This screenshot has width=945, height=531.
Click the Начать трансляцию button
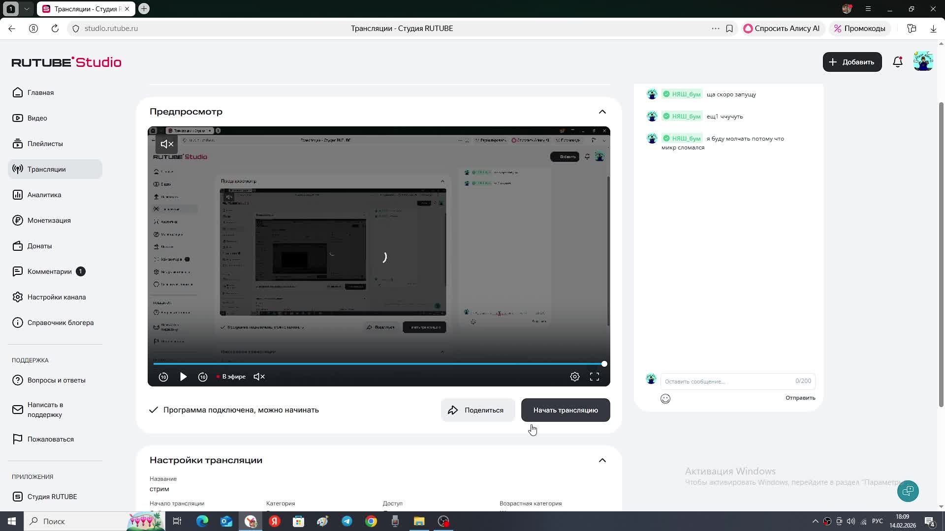pyautogui.click(x=565, y=410)
